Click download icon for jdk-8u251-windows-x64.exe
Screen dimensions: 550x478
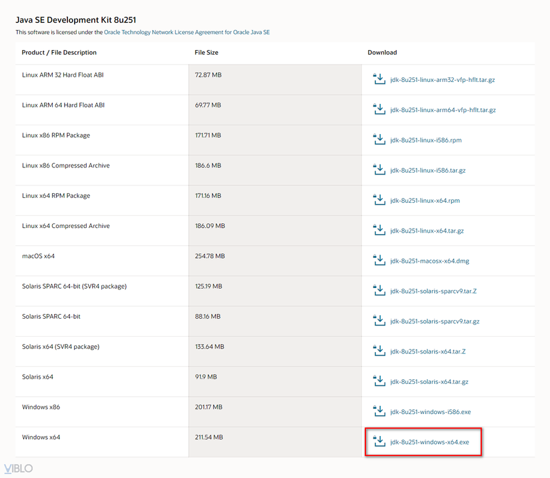379,441
